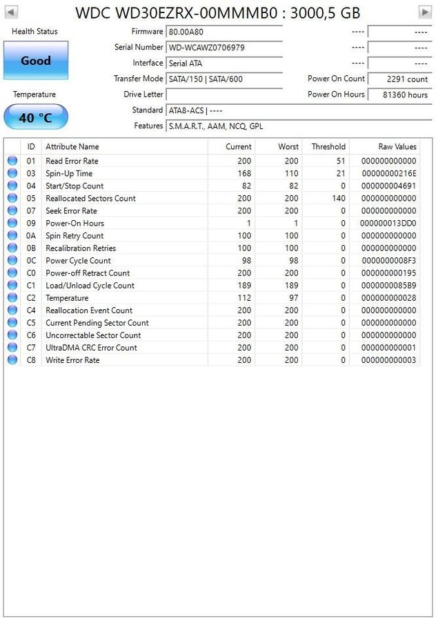
Task: Select Reallocation Event Count attribute name
Action: click(89, 310)
